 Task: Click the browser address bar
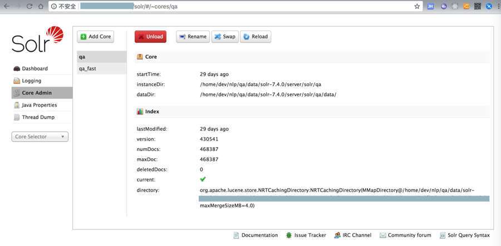(x=235, y=6)
